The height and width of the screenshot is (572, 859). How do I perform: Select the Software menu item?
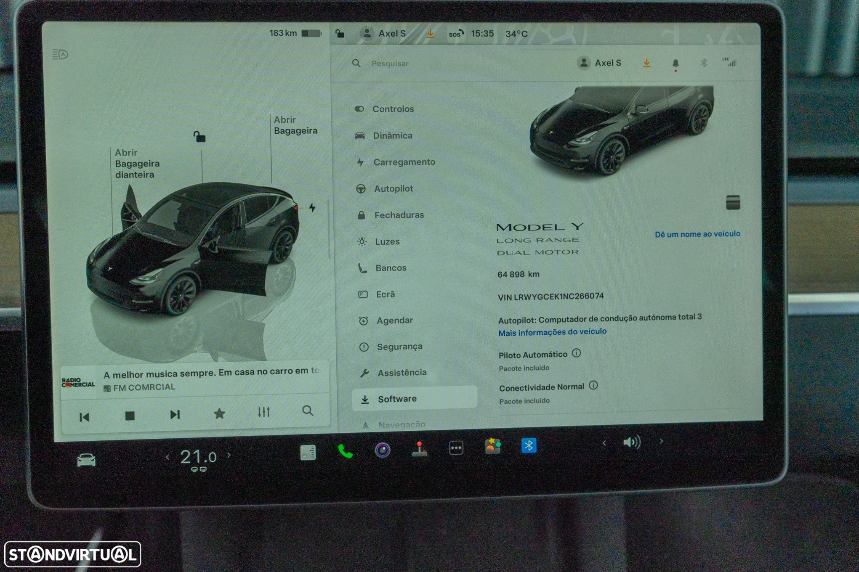[x=415, y=399]
